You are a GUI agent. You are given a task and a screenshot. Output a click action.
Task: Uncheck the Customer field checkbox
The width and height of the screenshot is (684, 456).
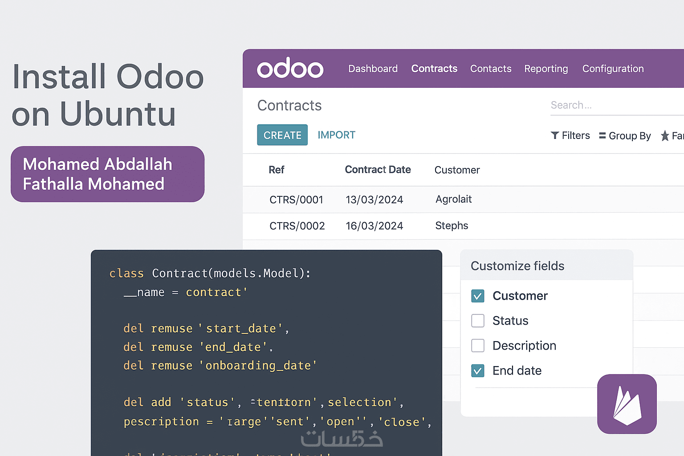tap(478, 296)
